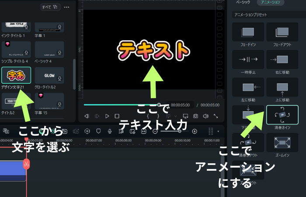Download the ベーシック 4 preset
Viewport: 306px width, 197px height.
tap(59, 53)
